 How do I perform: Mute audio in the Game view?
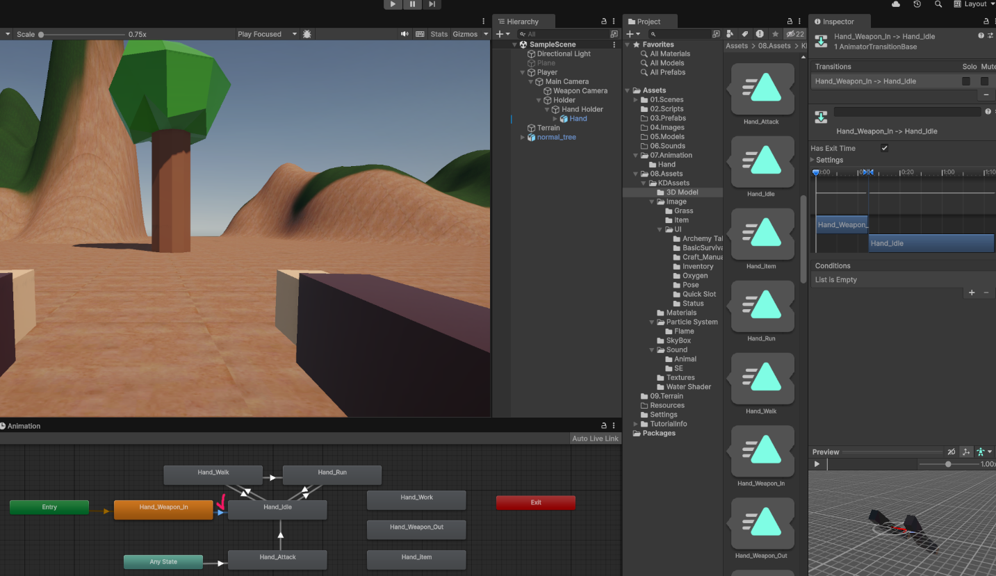coord(405,34)
